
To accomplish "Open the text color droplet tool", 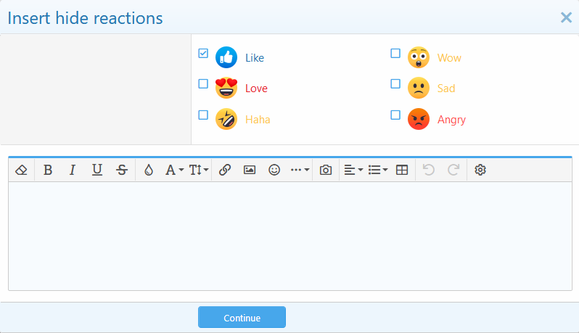I will pos(149,170).
